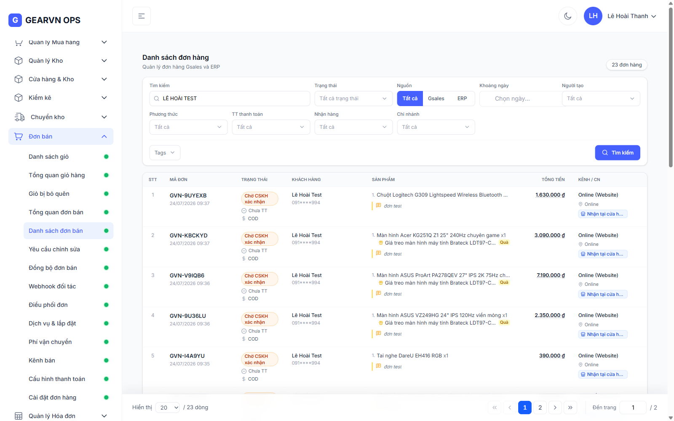This screenshot has height=421, width=674.
Task: Open order GVN-9UYEXB
Action: [x=188, y=195]
